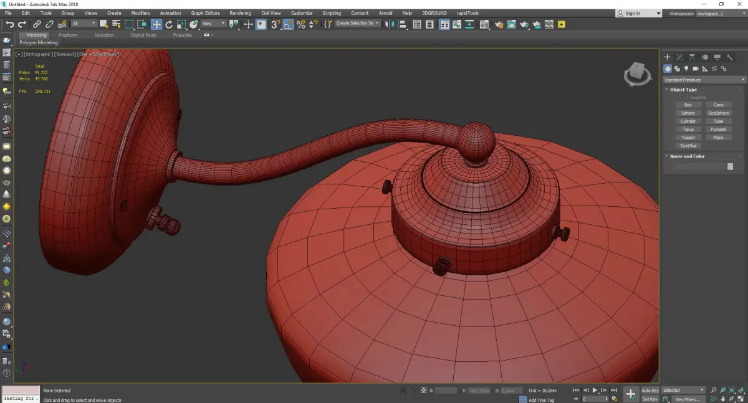
Task: Toggle the Auto Key animation mode
Action: (650, 391)
